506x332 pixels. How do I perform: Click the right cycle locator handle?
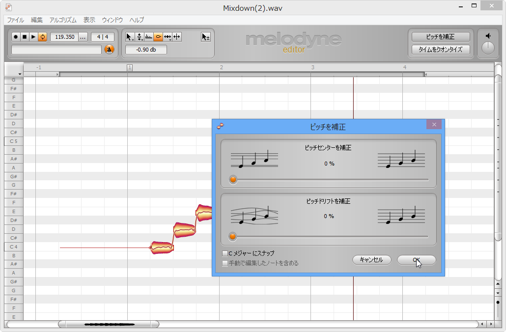tap(425, 75)
